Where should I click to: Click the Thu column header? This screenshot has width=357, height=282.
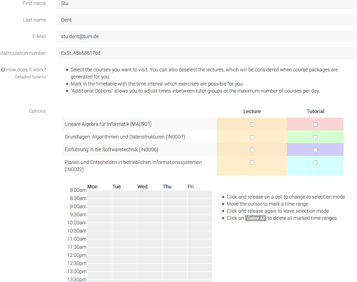click(167, 187)
